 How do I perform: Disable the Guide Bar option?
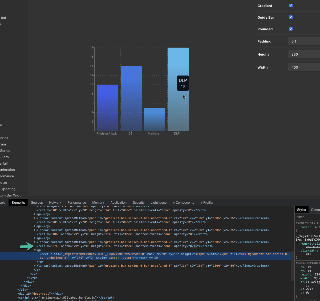[291, 17]
